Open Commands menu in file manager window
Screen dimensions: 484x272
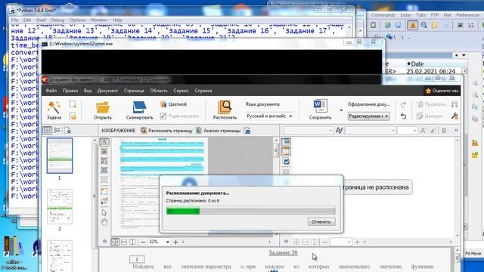[383, 15]
